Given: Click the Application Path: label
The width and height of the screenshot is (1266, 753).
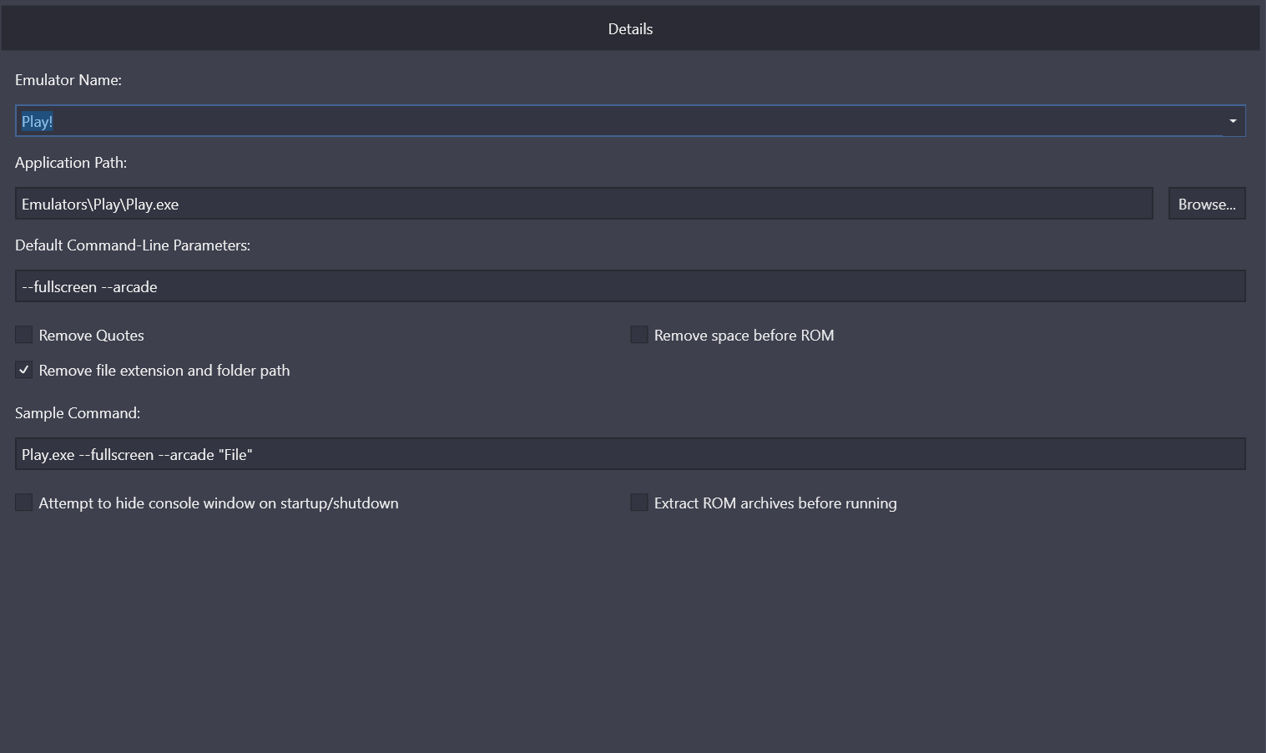Looking at the screenshot, I should tap(71, 163).
